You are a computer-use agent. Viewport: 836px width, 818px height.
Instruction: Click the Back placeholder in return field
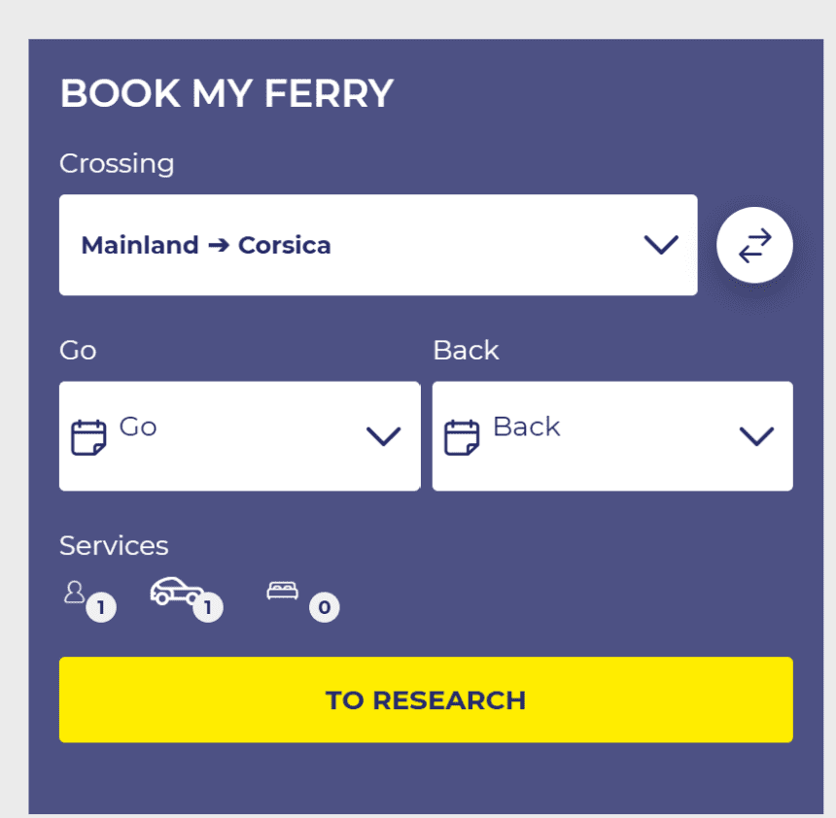pos(526,426)
